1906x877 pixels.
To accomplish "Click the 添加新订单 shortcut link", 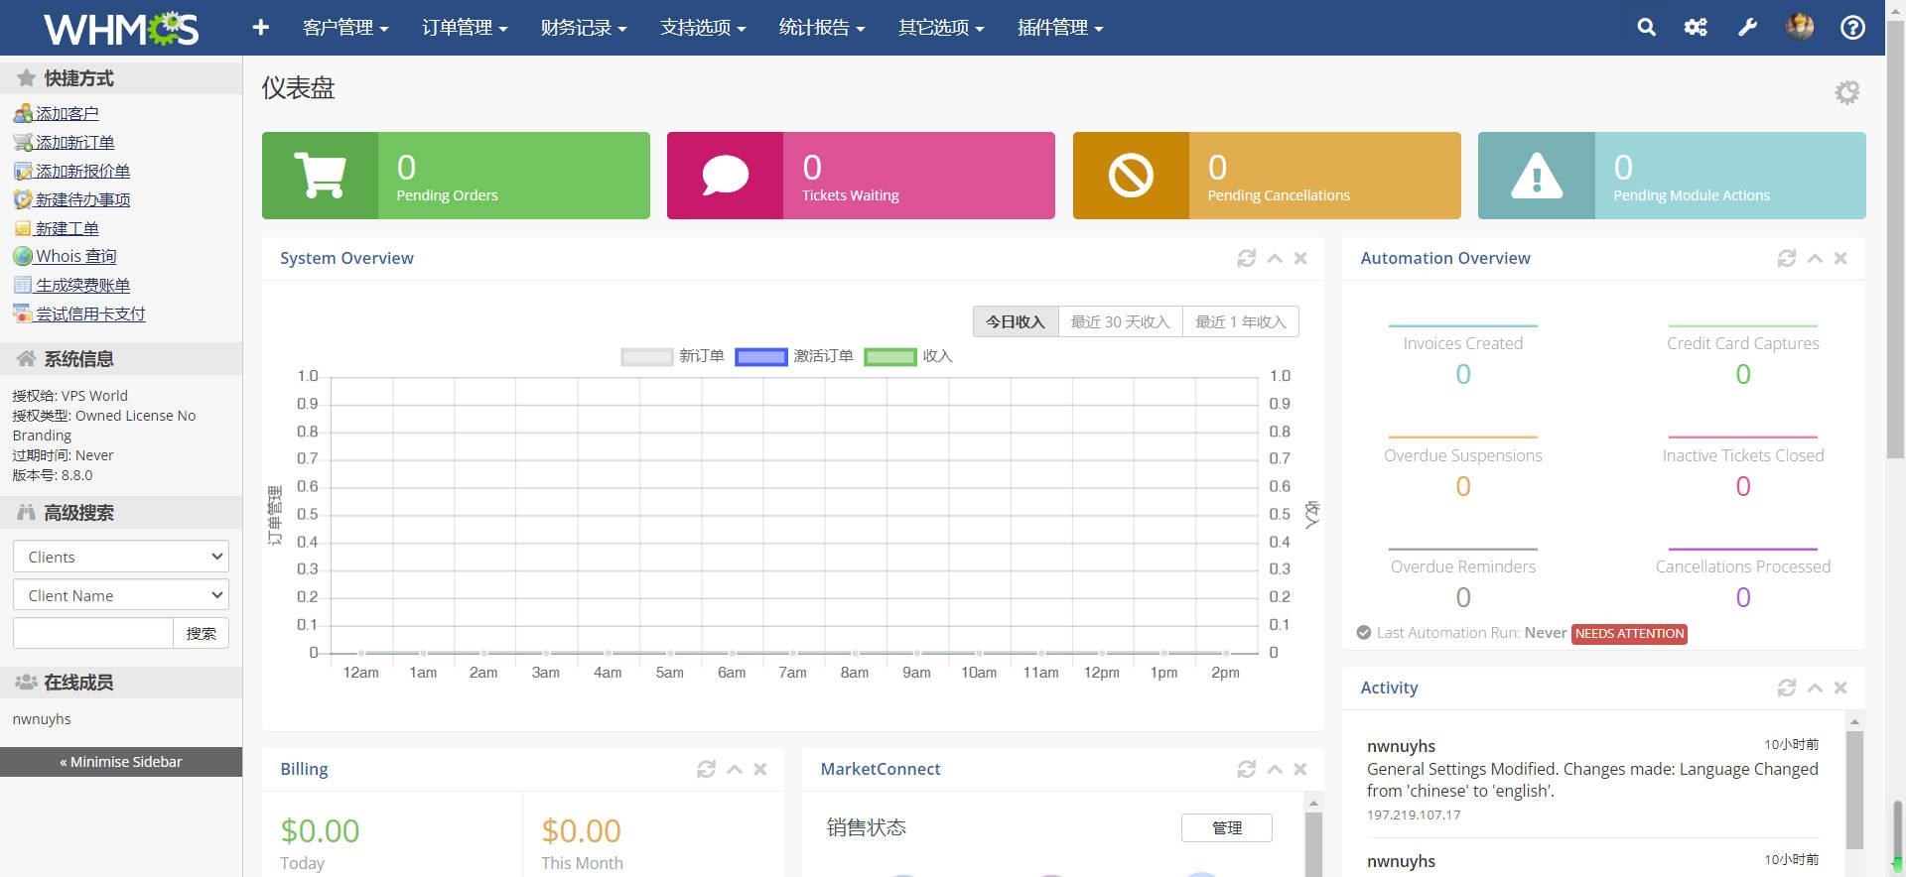I will (x=74, y=143).
